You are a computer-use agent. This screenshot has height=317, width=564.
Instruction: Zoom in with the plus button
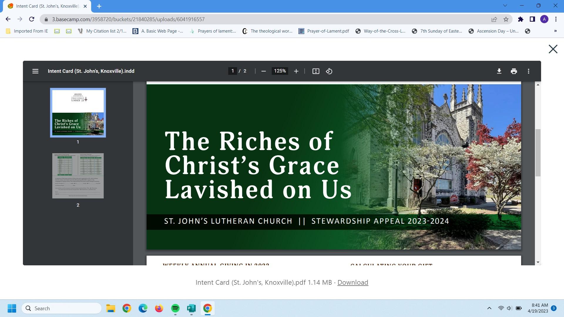pos(296,71)
